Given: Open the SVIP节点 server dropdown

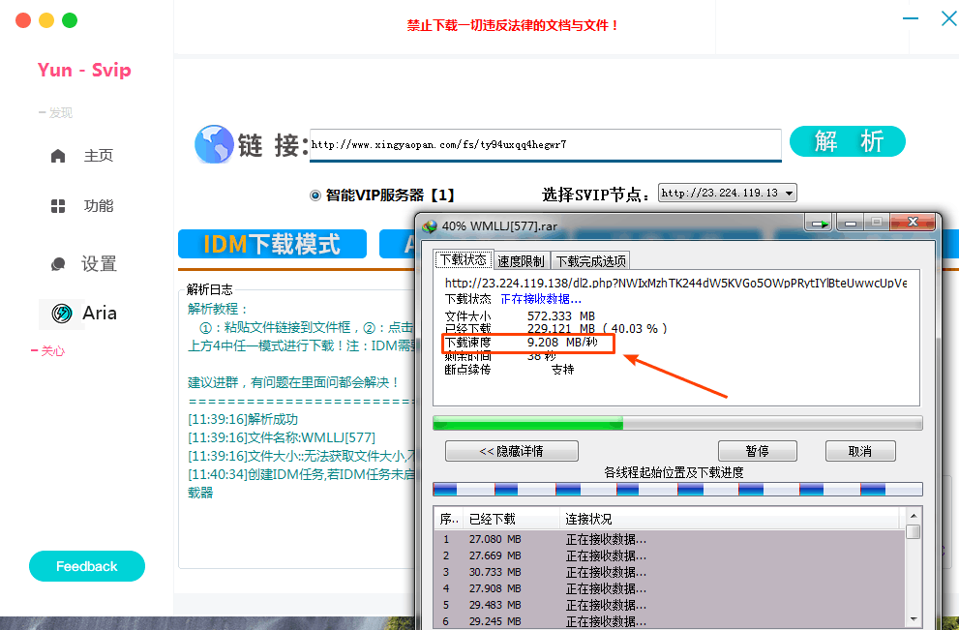Looking at the screenshot, I should 727,193.
